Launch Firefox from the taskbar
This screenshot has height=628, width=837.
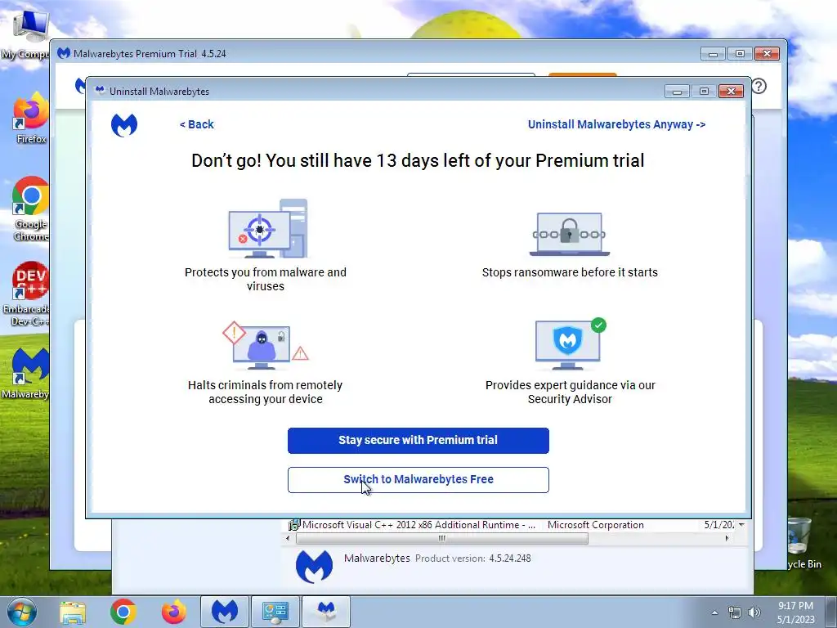[174, 612]
